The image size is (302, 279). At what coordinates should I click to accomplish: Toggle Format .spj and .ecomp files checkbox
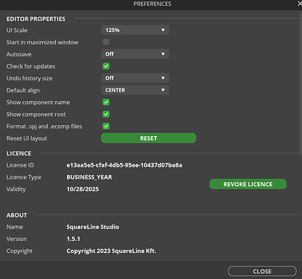coord(106,126)
